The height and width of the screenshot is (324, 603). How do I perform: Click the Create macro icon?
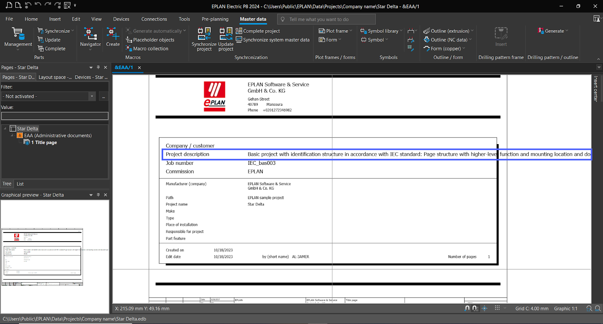coord(113,37)
